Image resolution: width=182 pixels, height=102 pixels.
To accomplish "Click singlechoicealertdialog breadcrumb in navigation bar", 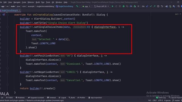I will (45, 6).
